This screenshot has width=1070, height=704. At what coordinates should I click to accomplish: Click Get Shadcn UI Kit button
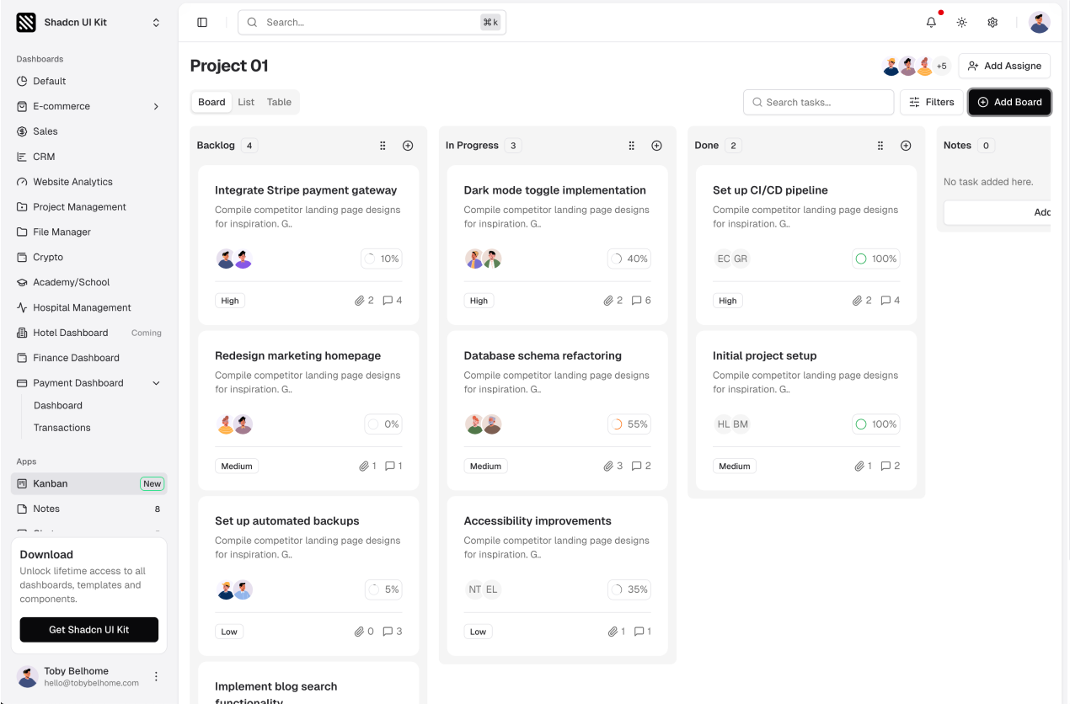click(x=88, y=630)
